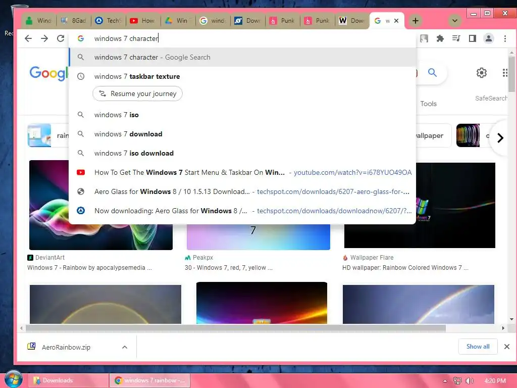Switch to the first Punk tab
The height and width of the screenshot is (388, 517).
pyautogui.click(x=284, y=21)
